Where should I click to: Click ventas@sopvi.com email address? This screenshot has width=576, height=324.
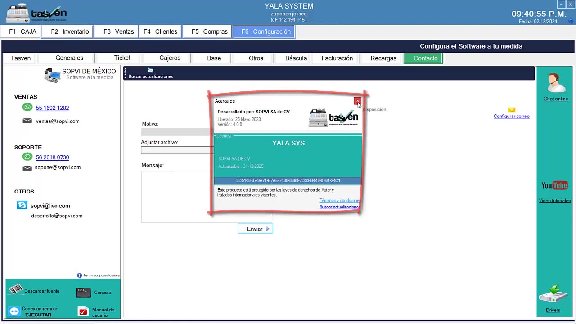point(58,121)
